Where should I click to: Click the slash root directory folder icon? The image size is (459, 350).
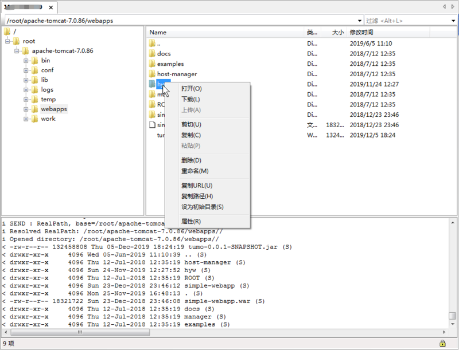(7, 32)
